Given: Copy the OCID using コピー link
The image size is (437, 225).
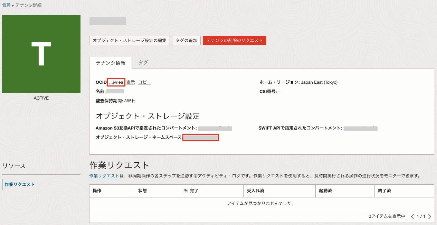Looking at the screenshot, I should [x=144, y=82].
